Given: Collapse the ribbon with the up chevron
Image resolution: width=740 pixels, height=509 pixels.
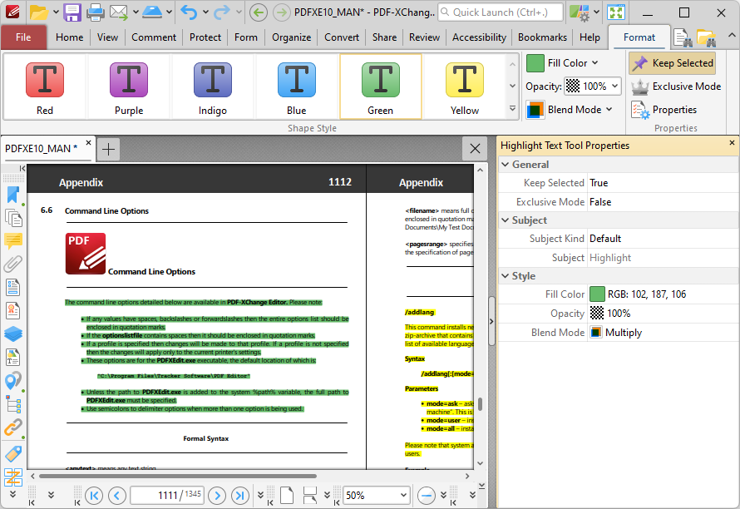Looking at the screenshot, I should (731, 36).
